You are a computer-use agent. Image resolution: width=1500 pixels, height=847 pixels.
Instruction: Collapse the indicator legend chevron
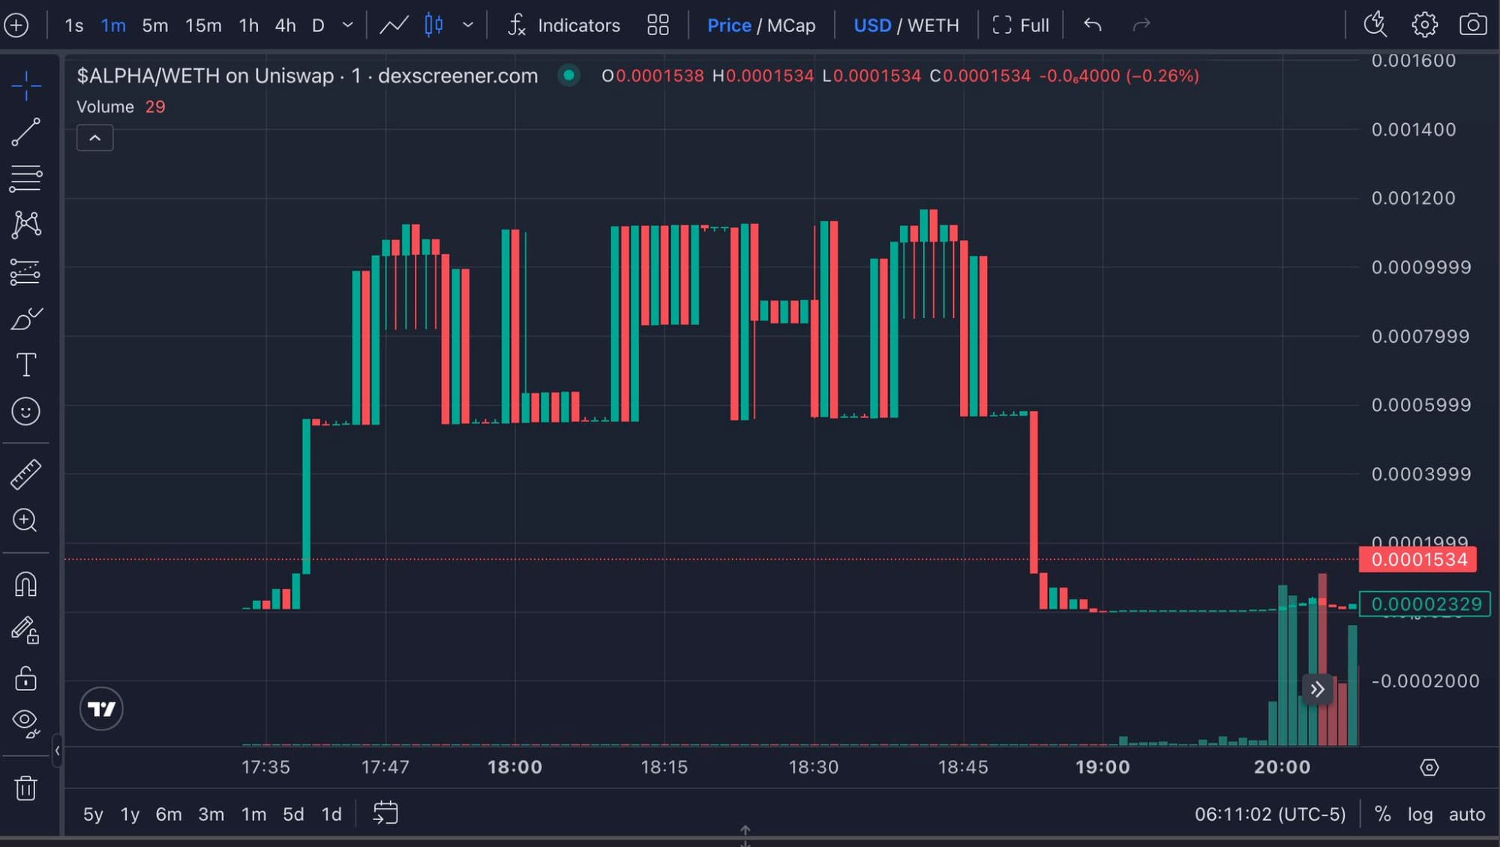94,138
